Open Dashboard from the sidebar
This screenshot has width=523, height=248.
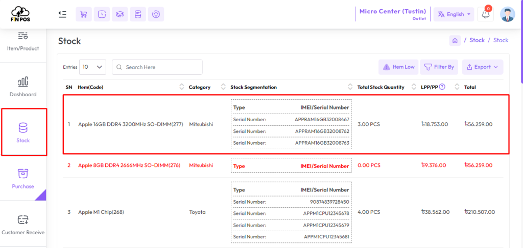tap(23, 87)
